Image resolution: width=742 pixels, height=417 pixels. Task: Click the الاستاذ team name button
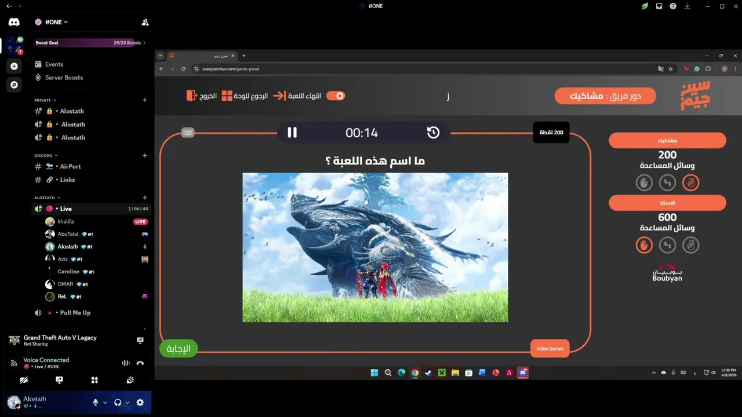coord(667,203)
